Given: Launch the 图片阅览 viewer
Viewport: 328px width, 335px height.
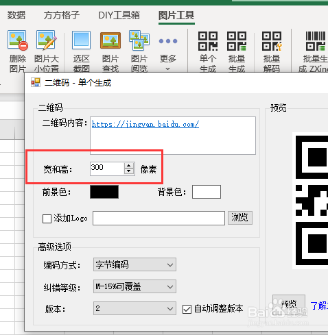Looking at the screenshot, I should click(139, 40).
